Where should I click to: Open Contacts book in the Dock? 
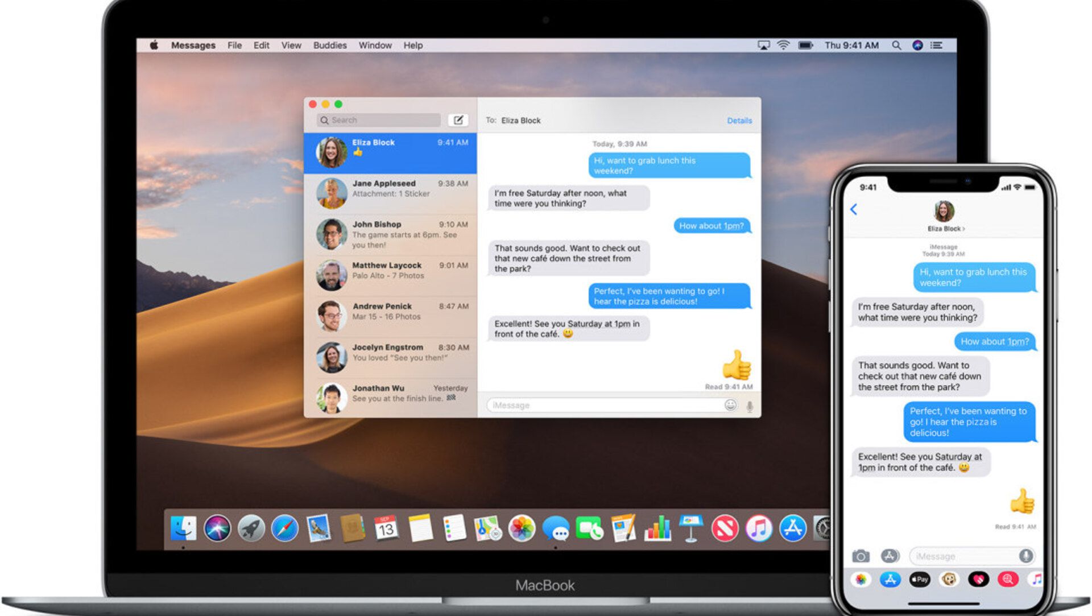[x=353, y=528]
